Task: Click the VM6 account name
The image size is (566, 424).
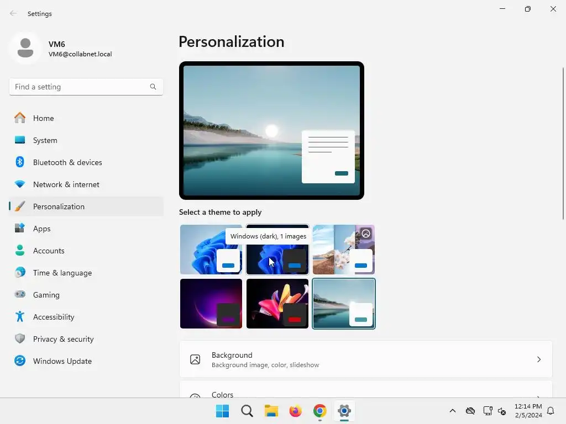Action: click(x=57, y=44)
